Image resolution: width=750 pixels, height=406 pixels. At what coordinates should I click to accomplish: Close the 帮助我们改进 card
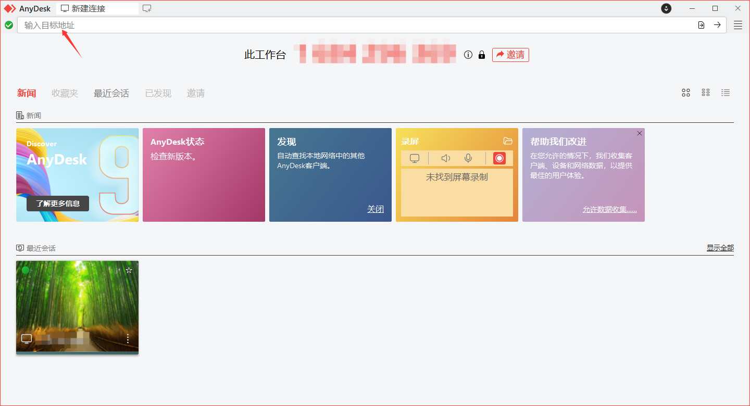[x=640, y=133]
